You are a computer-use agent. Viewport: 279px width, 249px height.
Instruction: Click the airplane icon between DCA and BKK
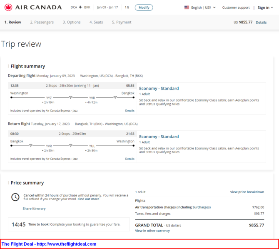[x=81, y=7]
